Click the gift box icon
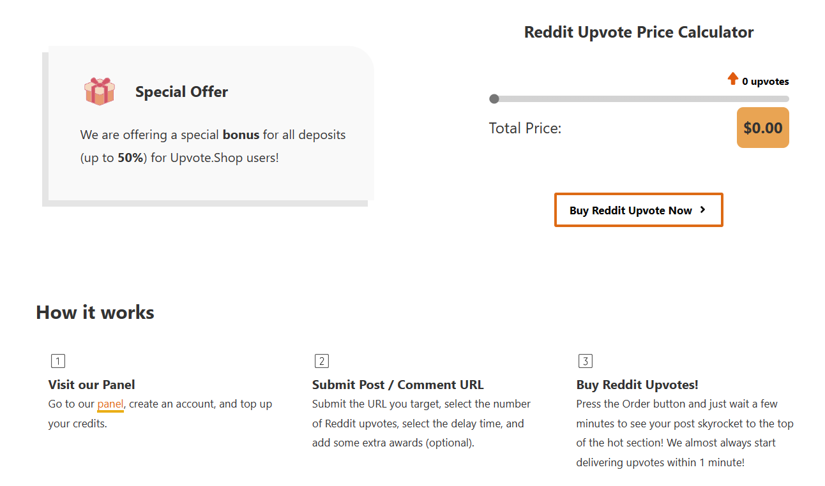This screenshot has width=825, height=486. click(99, 91)
